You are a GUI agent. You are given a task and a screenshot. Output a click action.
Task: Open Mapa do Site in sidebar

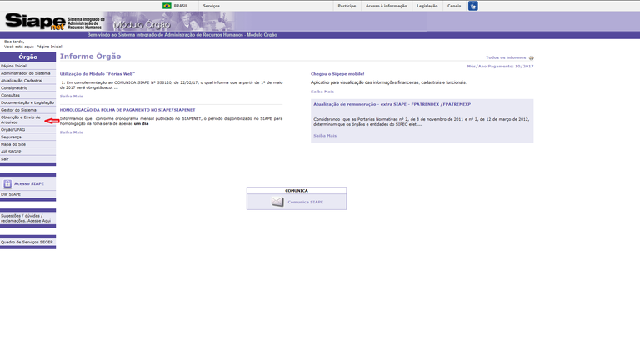tap(27, 144)
